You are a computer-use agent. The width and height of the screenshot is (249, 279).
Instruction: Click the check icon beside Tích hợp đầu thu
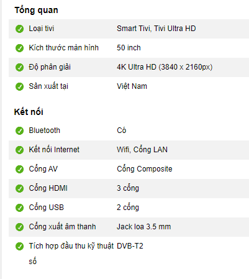[19, 246]
